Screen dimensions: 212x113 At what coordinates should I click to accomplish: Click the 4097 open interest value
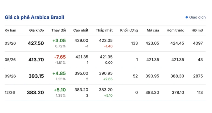point(198,43)
